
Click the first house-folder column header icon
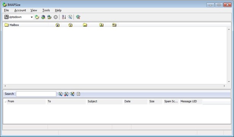[x=57, y=25]
